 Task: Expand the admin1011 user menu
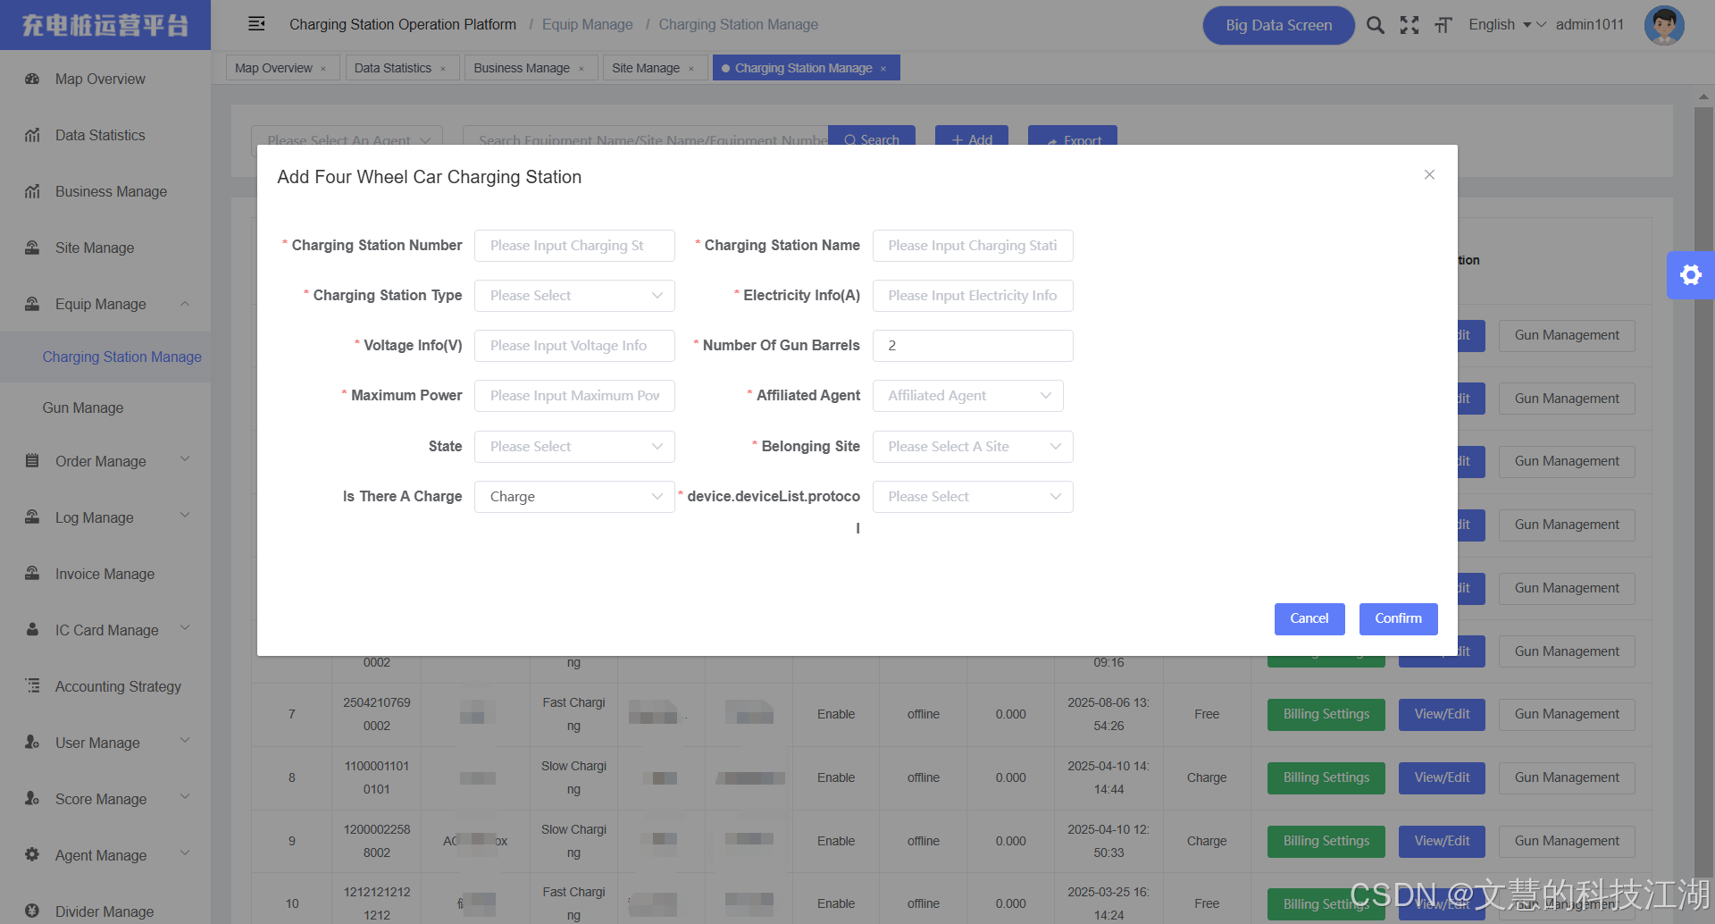[x=1581, y=25]
